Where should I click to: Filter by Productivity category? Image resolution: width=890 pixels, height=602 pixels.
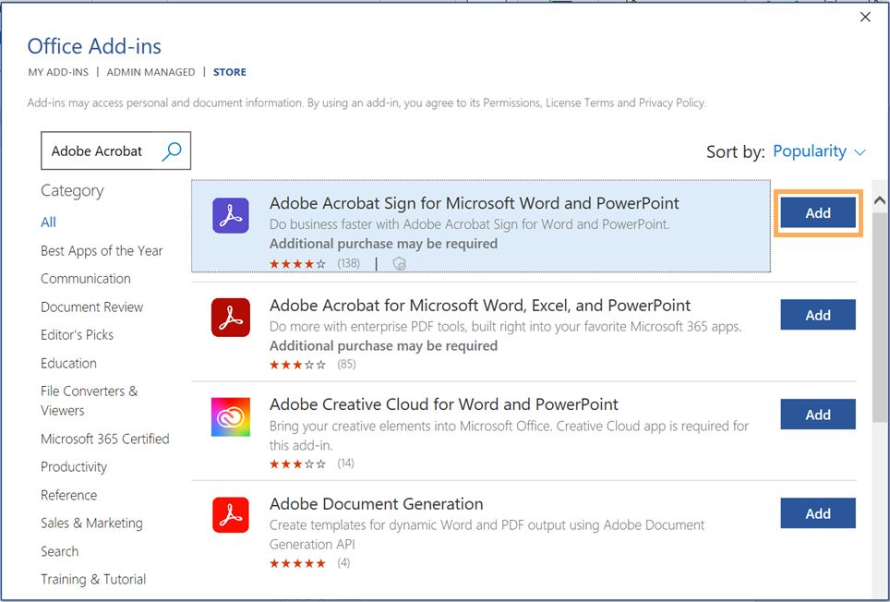tap(74, 467)
